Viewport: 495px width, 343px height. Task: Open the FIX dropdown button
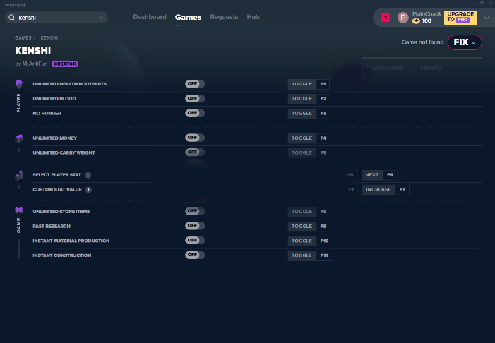465,42
